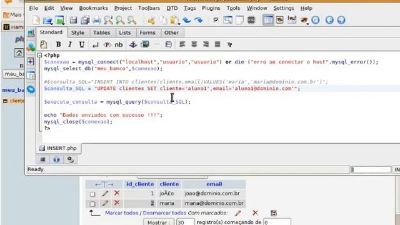Click the blue Back navigation arrow
Image resolution: width=400 pixels, height=225 pixels.
[329, 20]
